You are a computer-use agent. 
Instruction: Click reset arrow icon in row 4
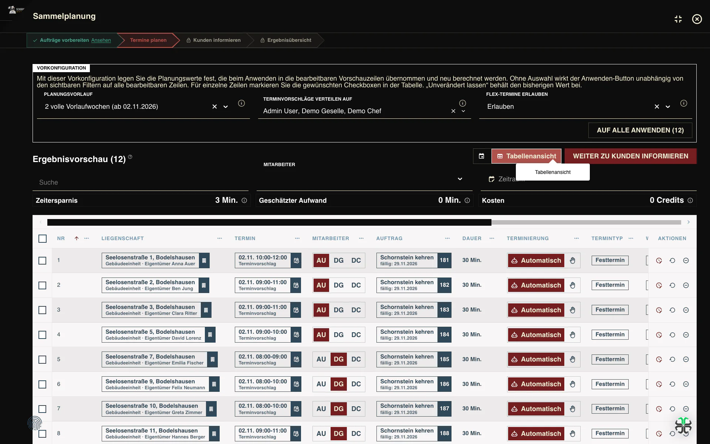pos(672,335)
